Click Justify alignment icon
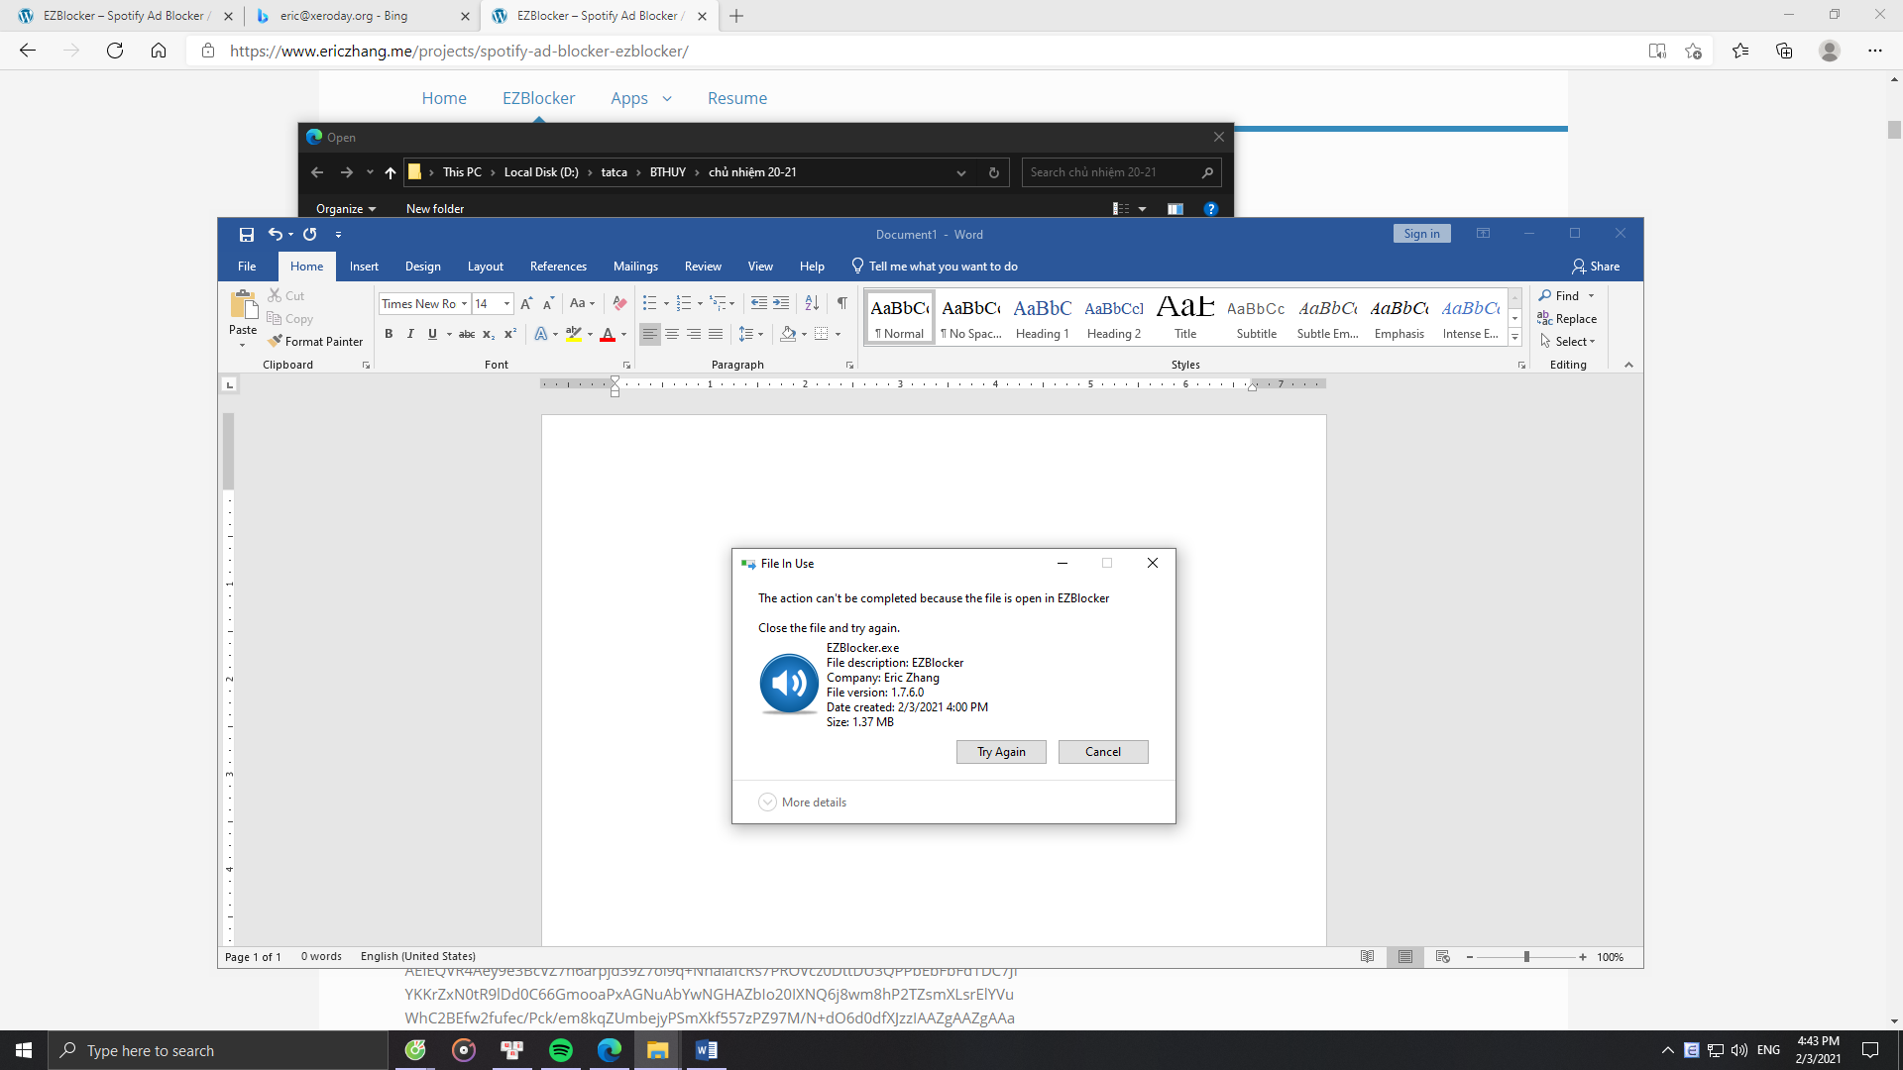1903x1070 pixels. pos(716,334)
